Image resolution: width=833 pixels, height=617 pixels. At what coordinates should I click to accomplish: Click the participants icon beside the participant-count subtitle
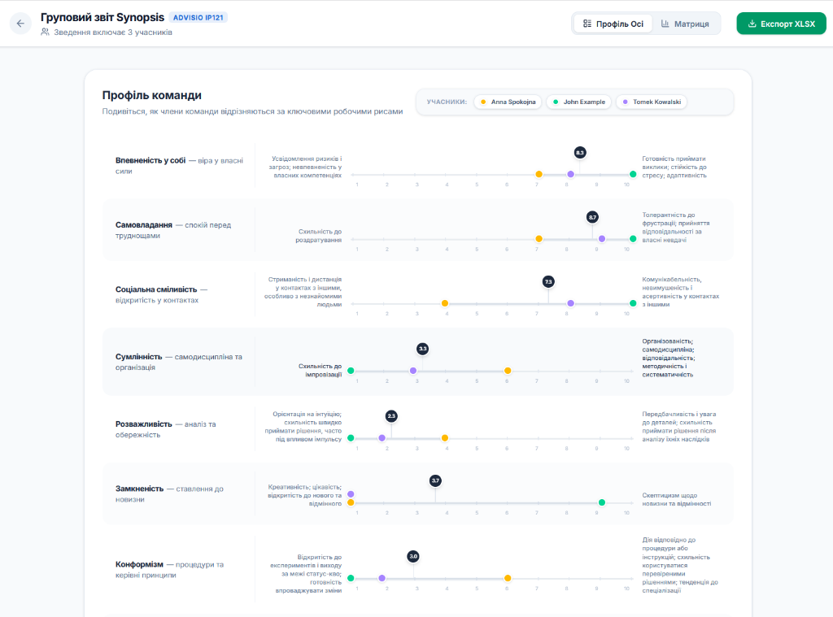46,32
